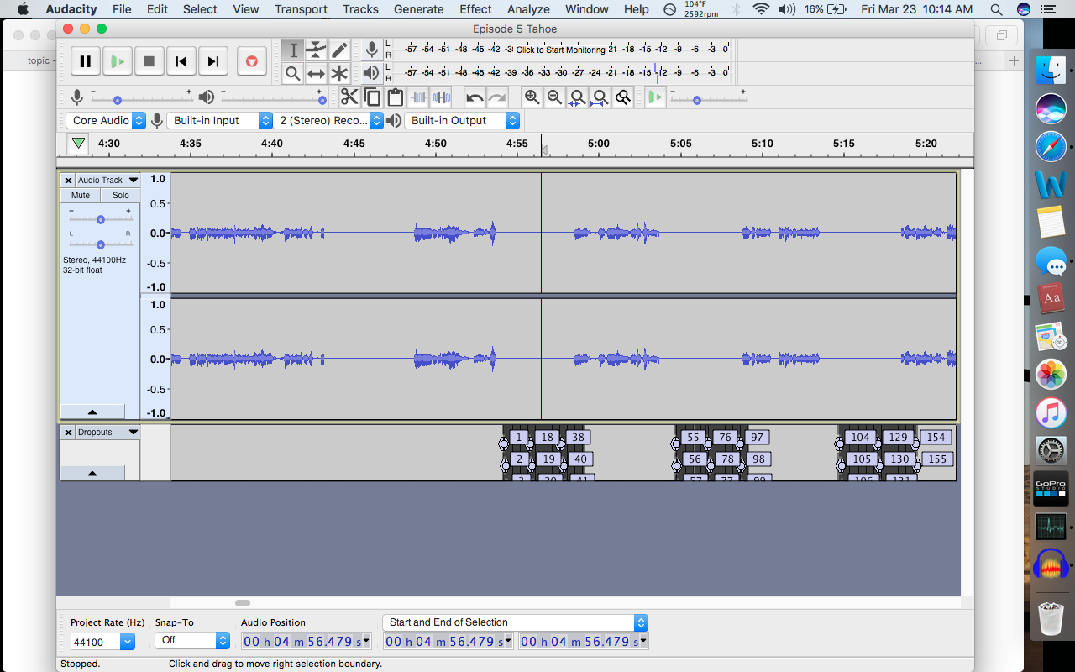The height and width of the screenshot is (672, 1075).
Task: Open the Effect menu
Action: pos(475,9)
